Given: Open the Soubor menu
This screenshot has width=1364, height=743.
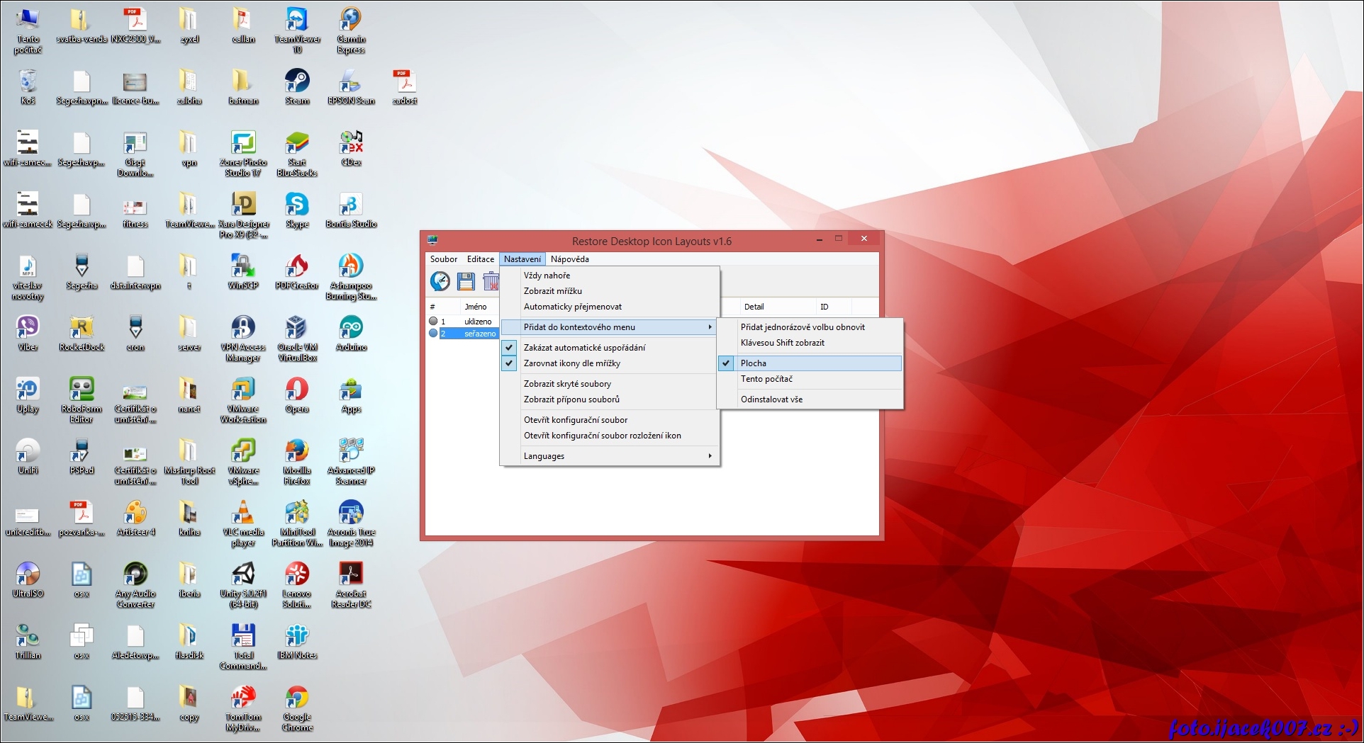Looking at the screenshot, I should [x=443, y=259].
